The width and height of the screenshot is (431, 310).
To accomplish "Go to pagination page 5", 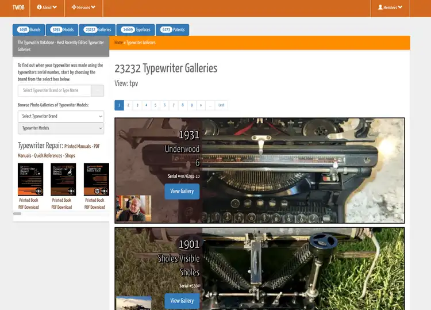I will [x=155, y=105].
